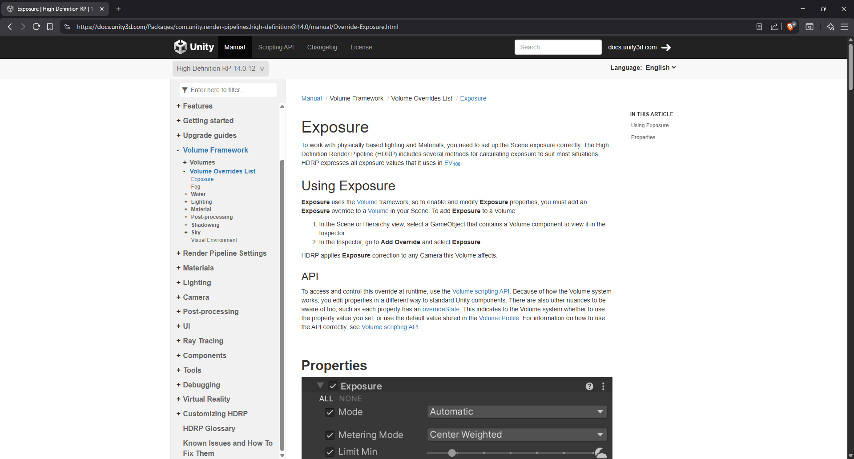Switch to the Scripting API tab

pos(276,47)
